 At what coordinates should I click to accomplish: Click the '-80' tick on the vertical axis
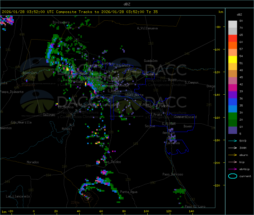218,27
